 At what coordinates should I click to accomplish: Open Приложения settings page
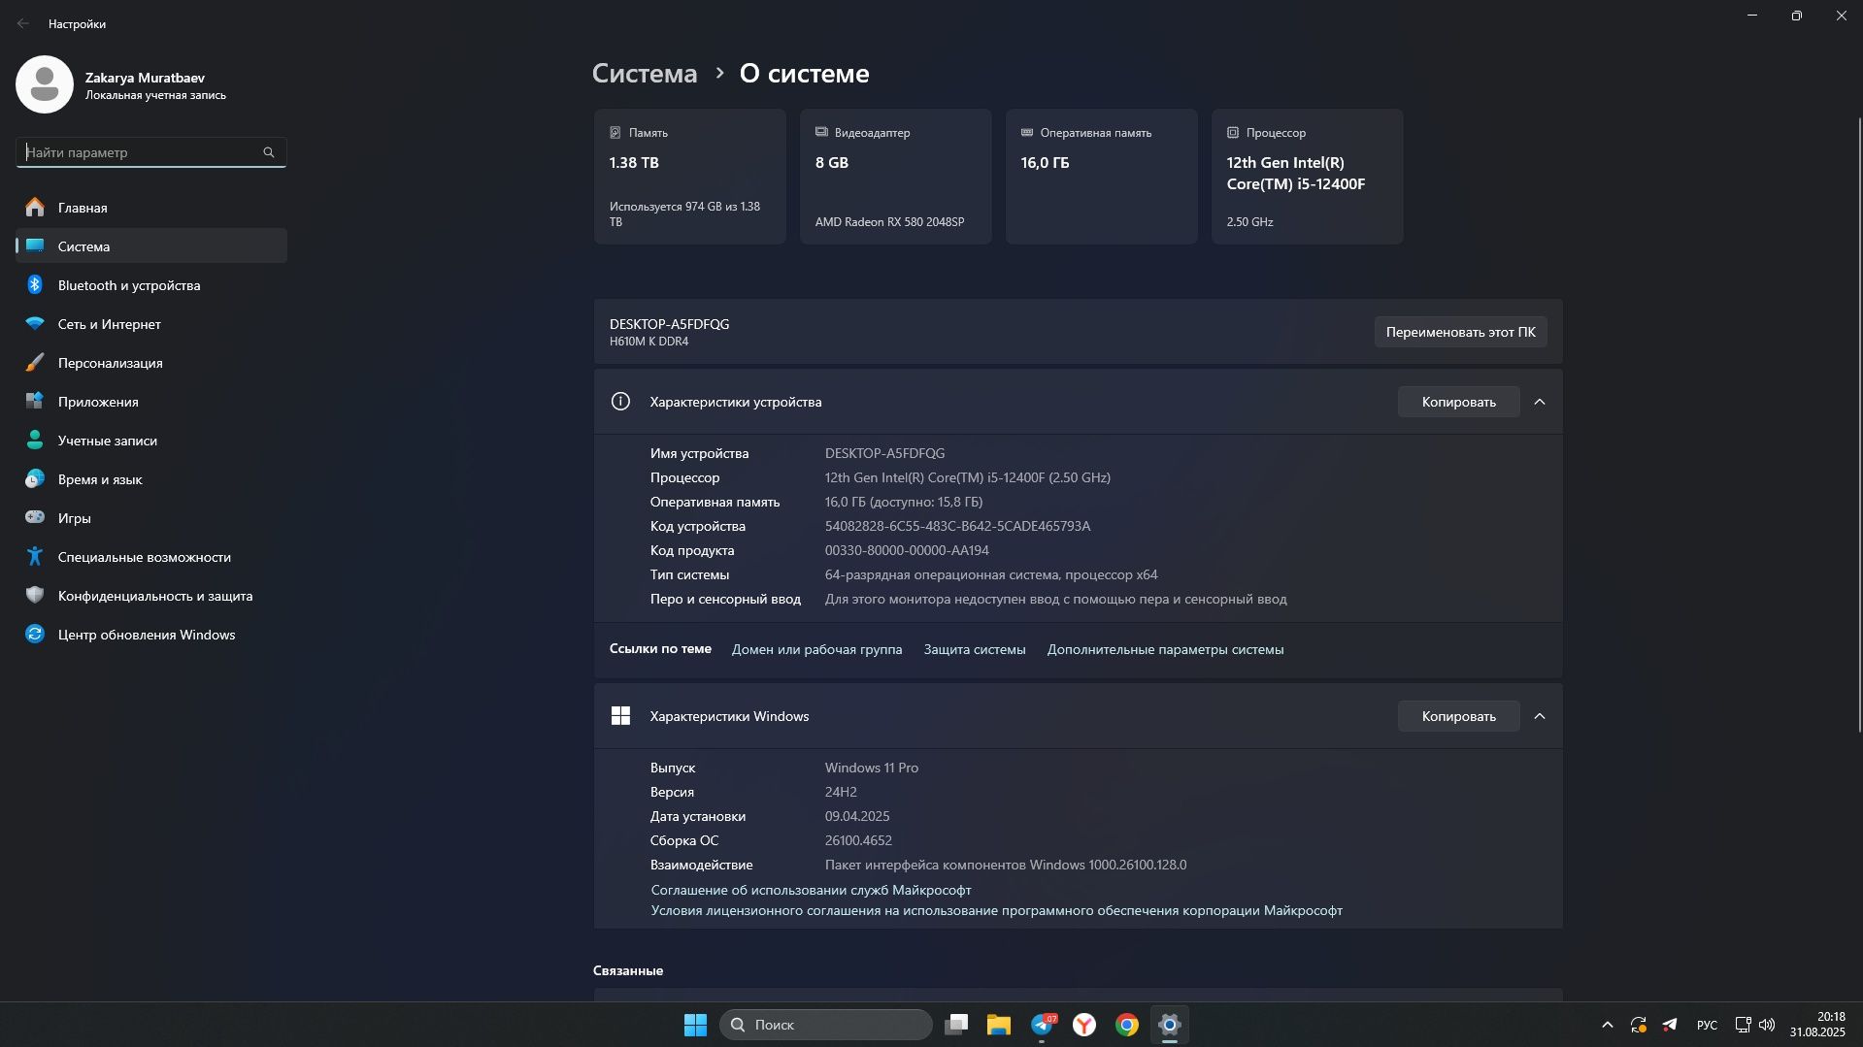(x=151, y=402)
